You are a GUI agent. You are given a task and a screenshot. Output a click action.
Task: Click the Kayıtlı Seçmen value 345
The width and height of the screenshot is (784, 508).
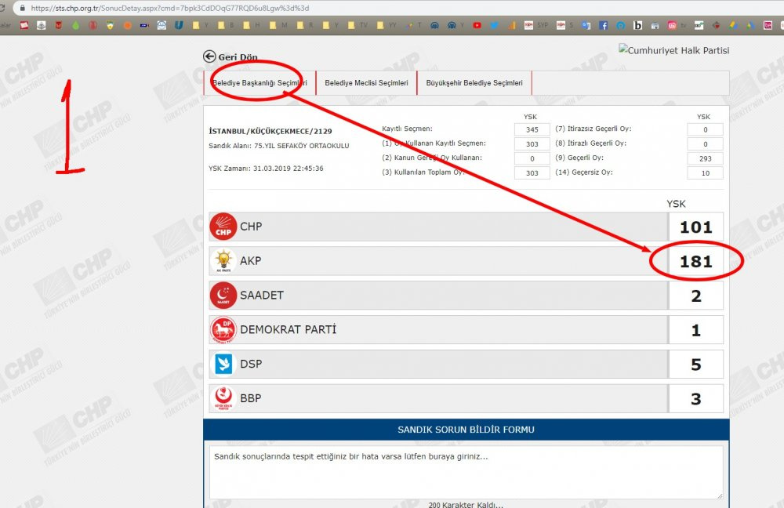pyautogui.click(x=532, y=129)
